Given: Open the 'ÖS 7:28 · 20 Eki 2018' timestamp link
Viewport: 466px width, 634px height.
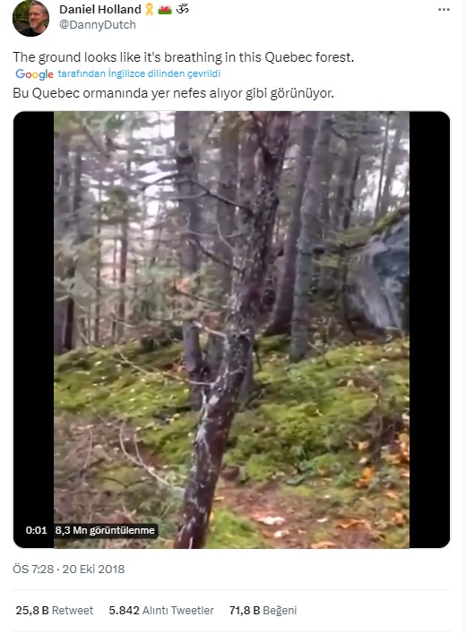Looking at the screenshot, I should click(69, 569).
